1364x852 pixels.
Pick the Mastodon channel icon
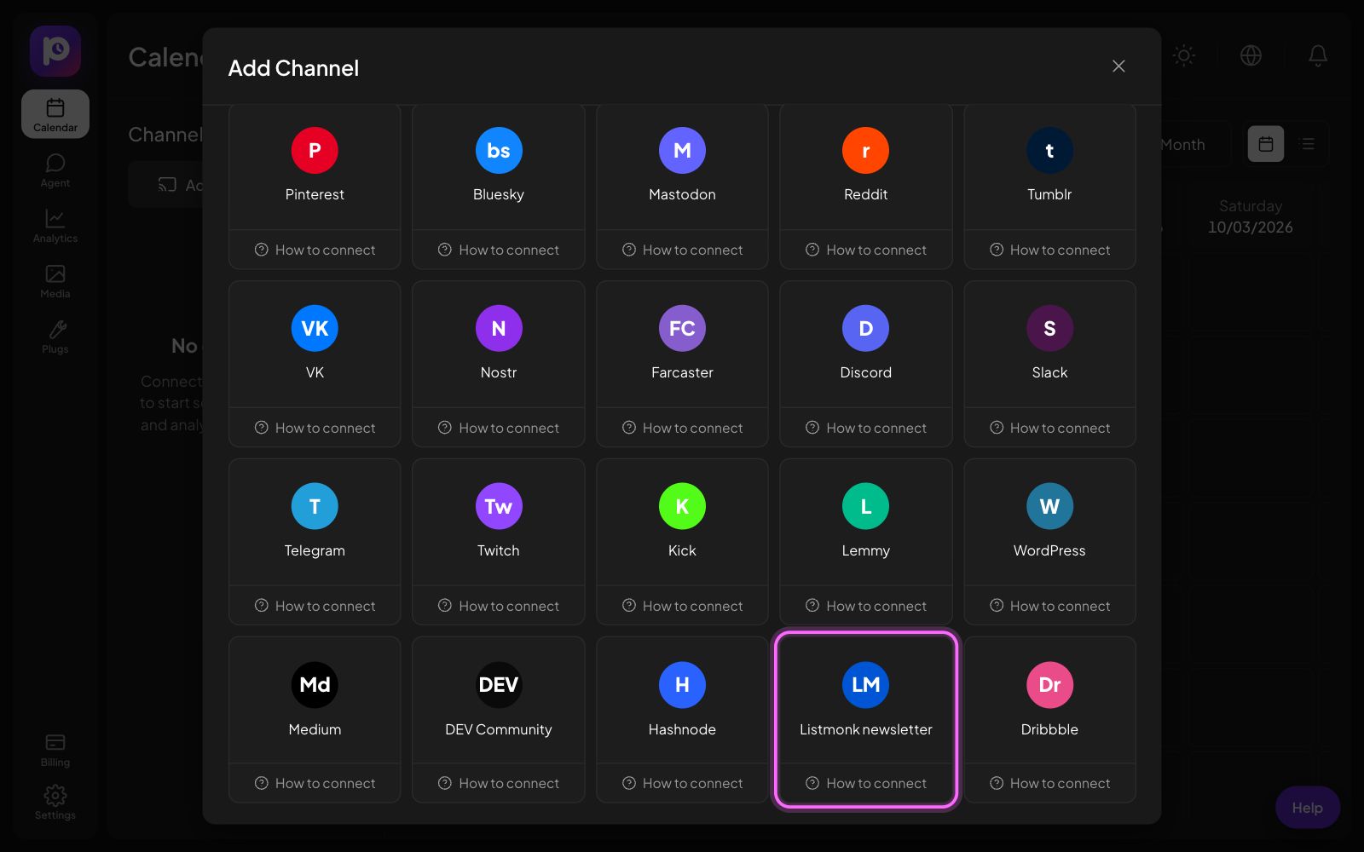pyautogui.click(x=682, y=150)
